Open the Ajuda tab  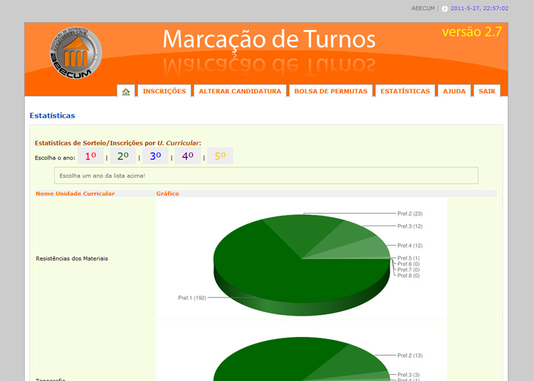coord(454,91)
